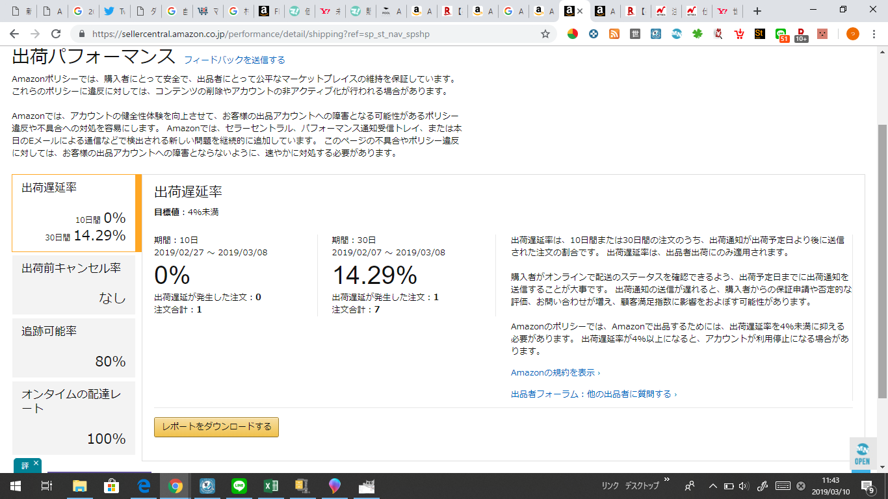Bookmark this page with the star icon
888x499 pixels.
coord(545,34)
